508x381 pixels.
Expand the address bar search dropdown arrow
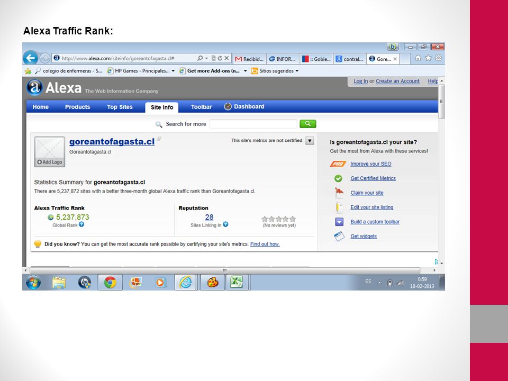pos(206,59)
